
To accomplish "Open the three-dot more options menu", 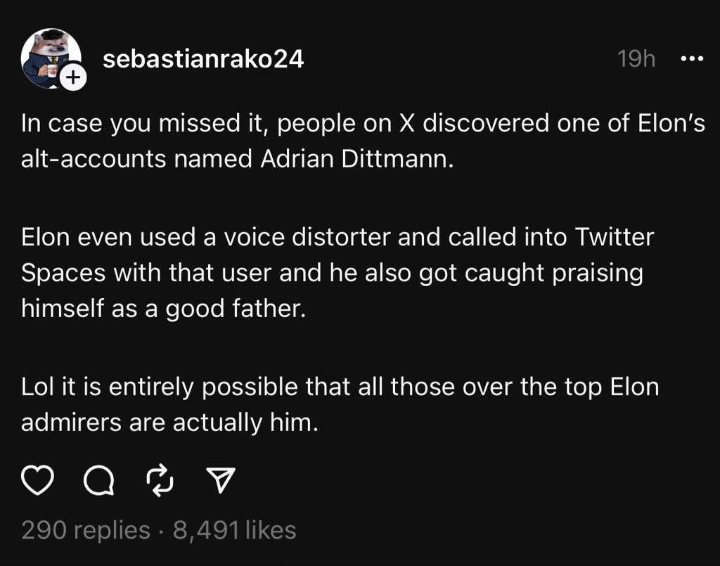I will click(692, 60).
